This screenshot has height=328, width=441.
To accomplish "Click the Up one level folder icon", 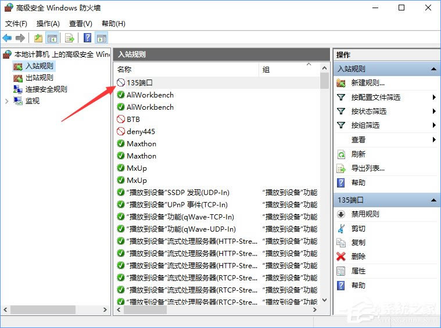I will point(38,38).
